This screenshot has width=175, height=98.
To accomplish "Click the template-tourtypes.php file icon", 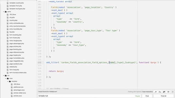I will pos(8,9).
